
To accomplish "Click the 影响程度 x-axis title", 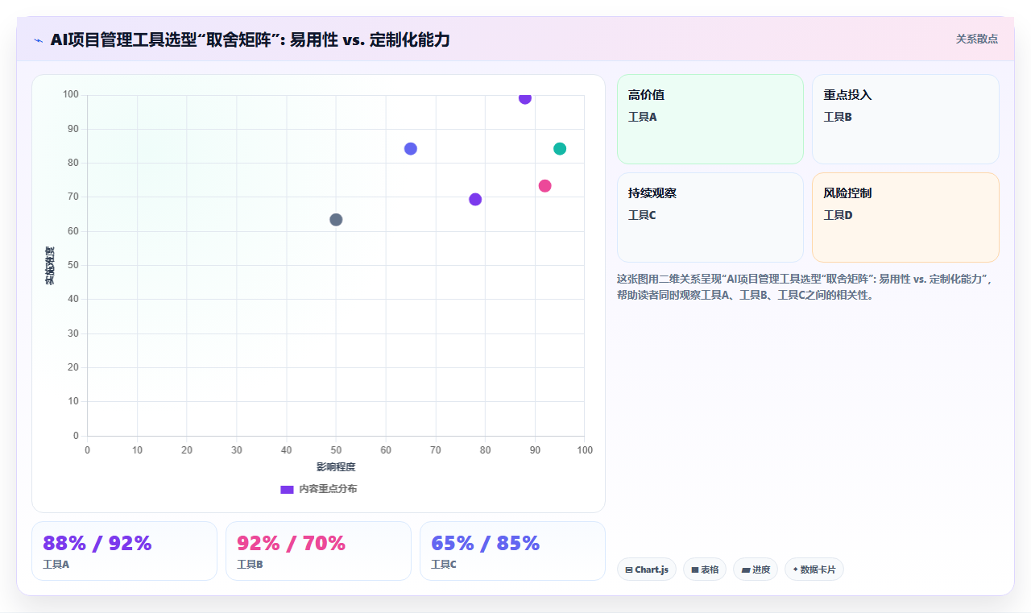I will (x=336, y=467).
